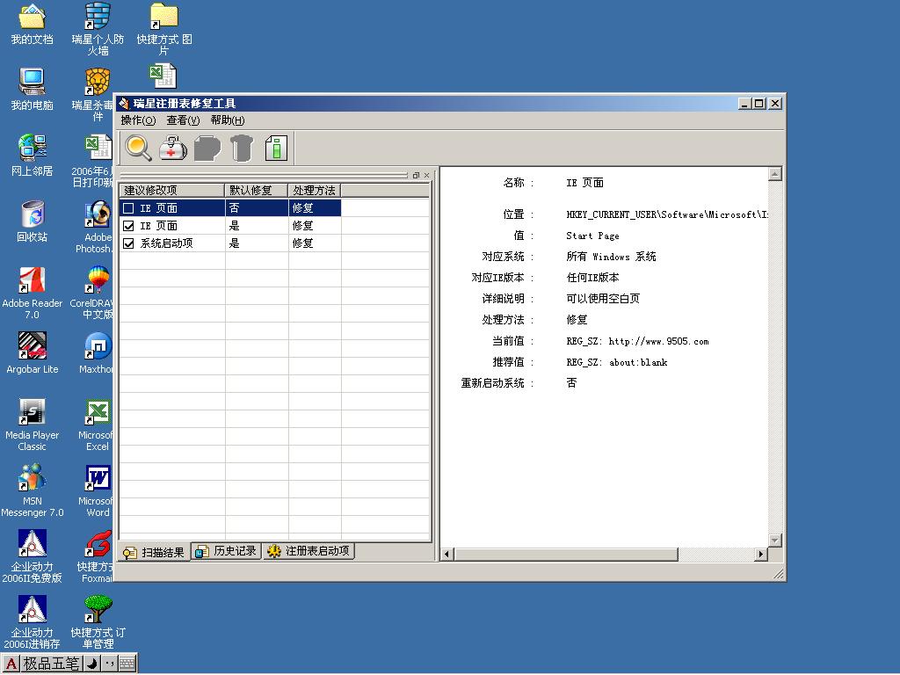Click detail pane scroll left arrow
The height and width of the screenshot is (675, 900).
coord(447,554)
